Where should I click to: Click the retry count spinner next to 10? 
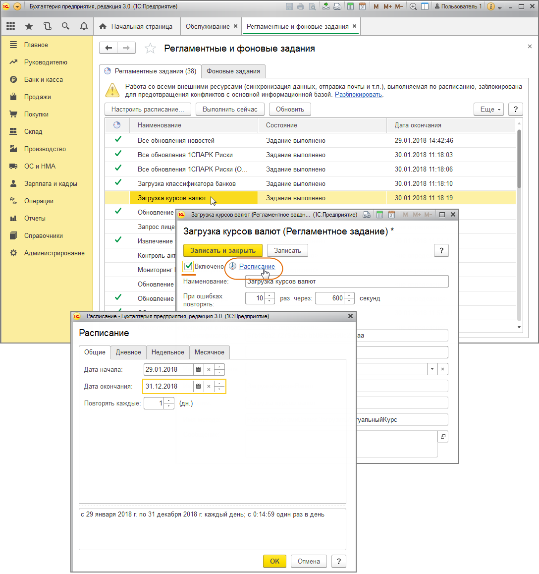pyautogui.click(x=269, y=298)
